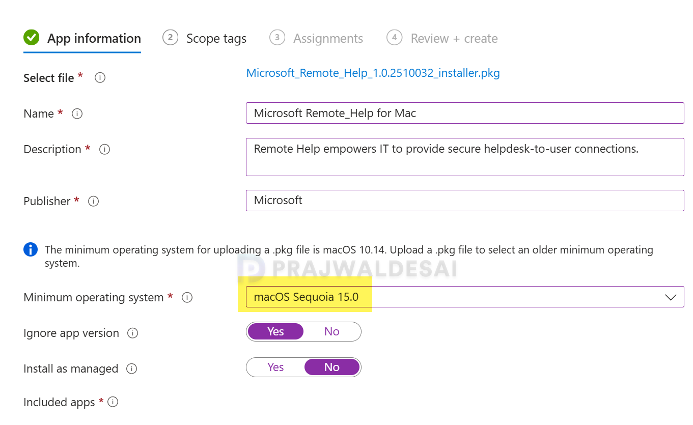Click the minimum operating system macOS 10.14 notice text
This screenshot has width=693, height=425.
349,257
